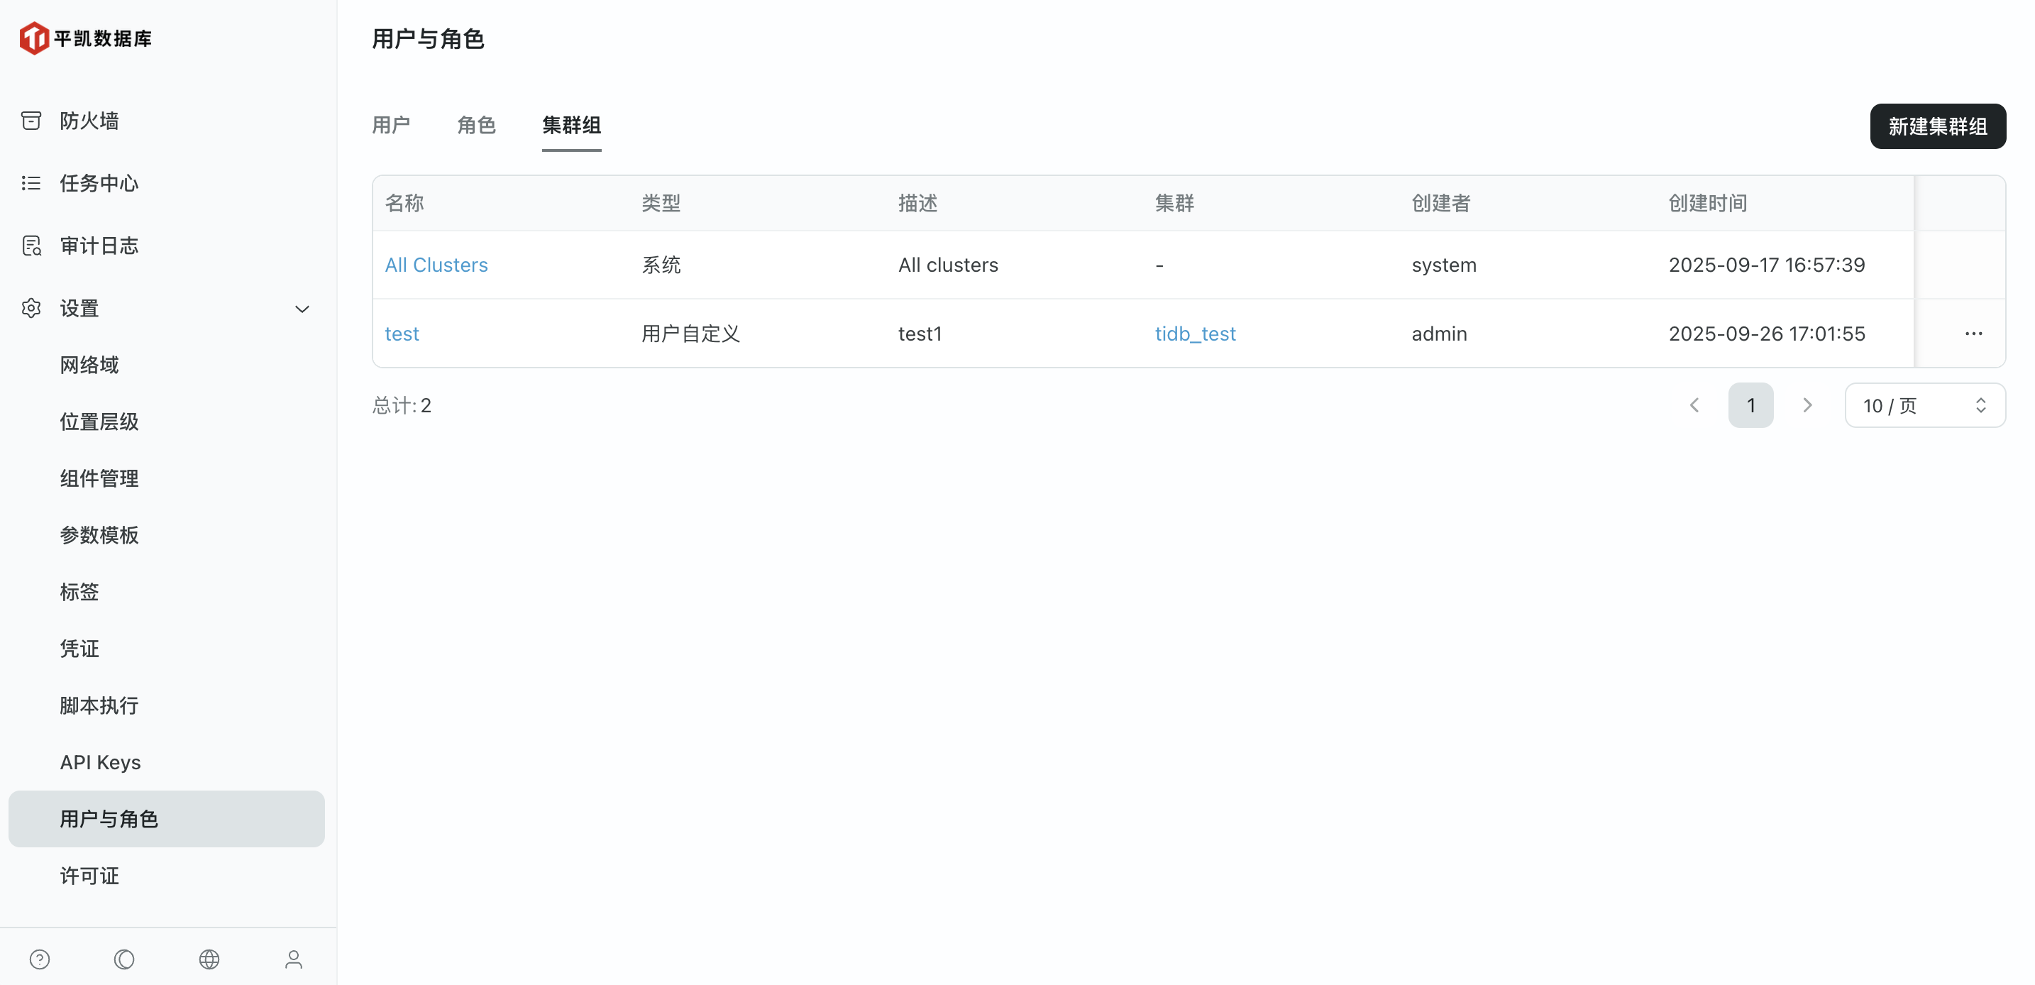Open the All Clusters group link
The height and width of the screenshot is (985, 2035).
[436, 265]
